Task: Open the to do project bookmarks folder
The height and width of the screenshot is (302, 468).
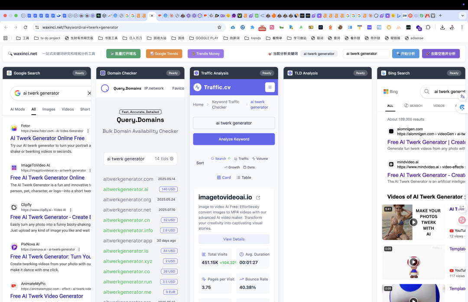Action: (x=47, y=38)
